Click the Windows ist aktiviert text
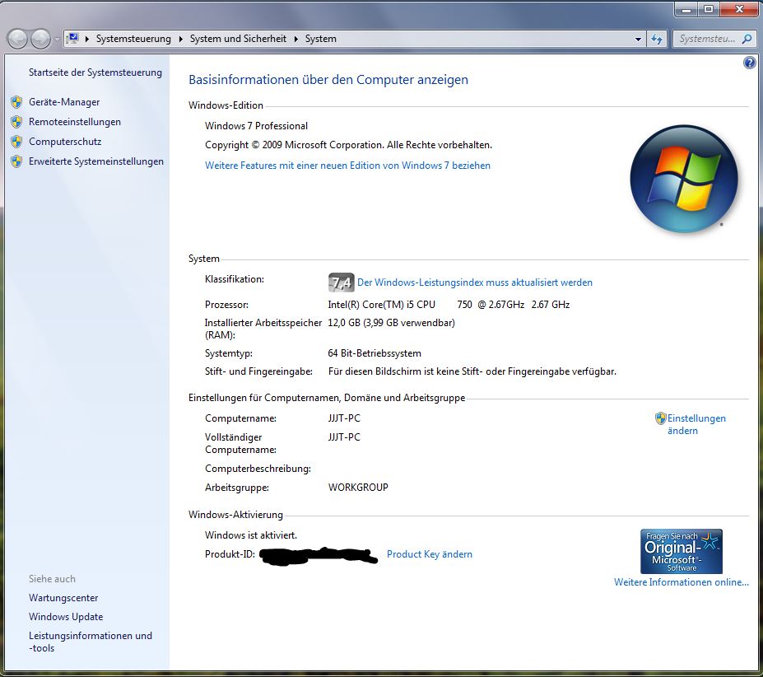The height and width of the screenshot is (677, 763). pos(251,535)
